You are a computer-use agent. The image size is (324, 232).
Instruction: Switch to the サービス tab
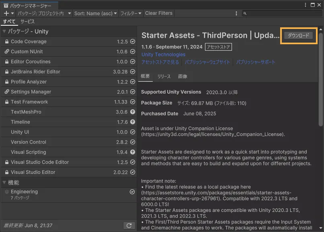pos(27,21)
